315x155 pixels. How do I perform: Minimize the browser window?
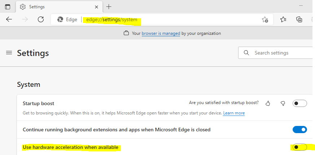click(301, 6)
